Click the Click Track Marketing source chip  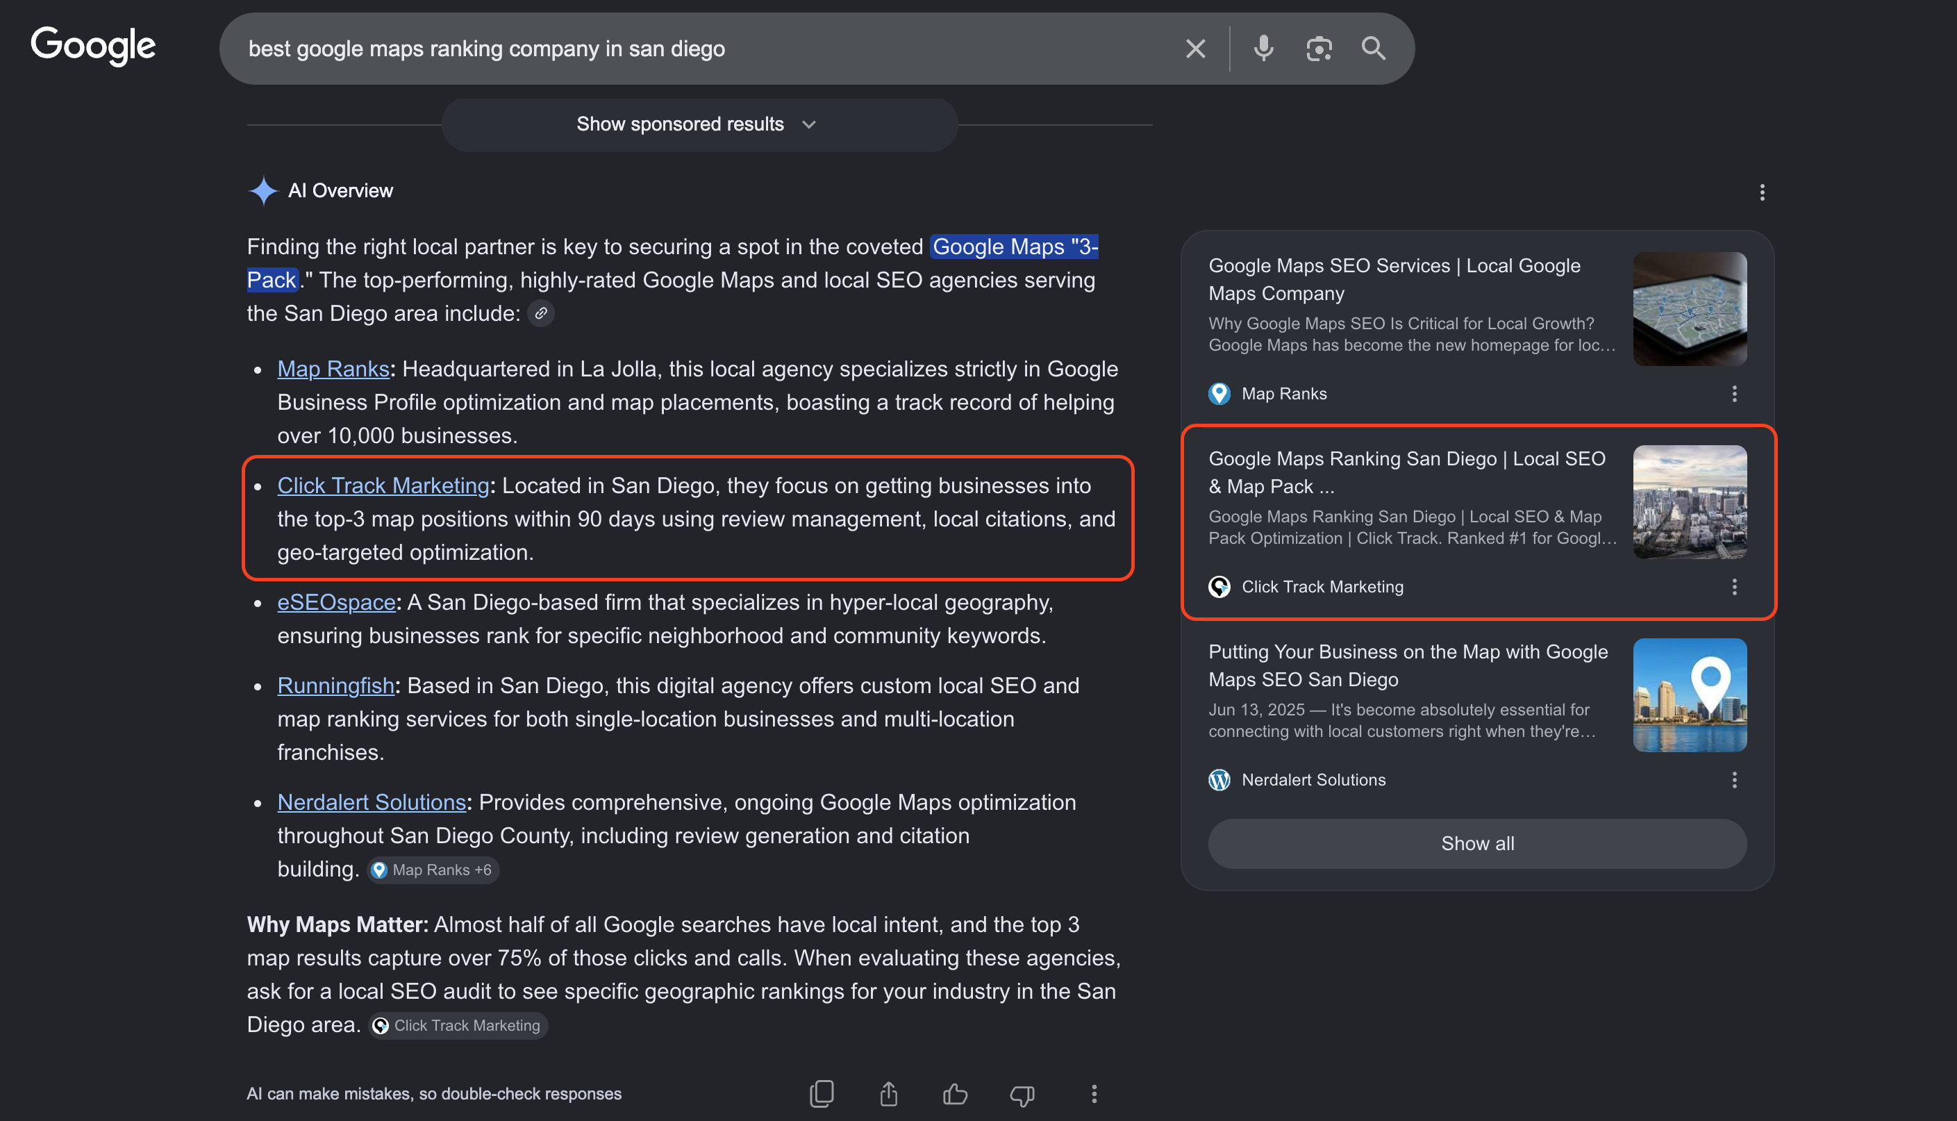click(x=458, y=1024)
